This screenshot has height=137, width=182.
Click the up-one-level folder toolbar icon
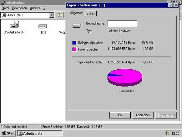[x=60, y=15]
